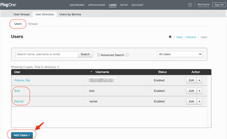Click the PingOne logo
This screenshot has height=139, width=227.
tap(8, 5)
